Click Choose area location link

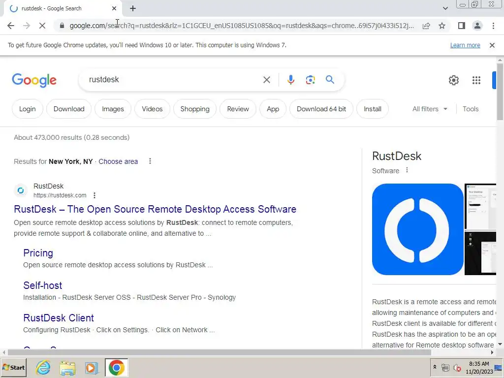(118, 161)
